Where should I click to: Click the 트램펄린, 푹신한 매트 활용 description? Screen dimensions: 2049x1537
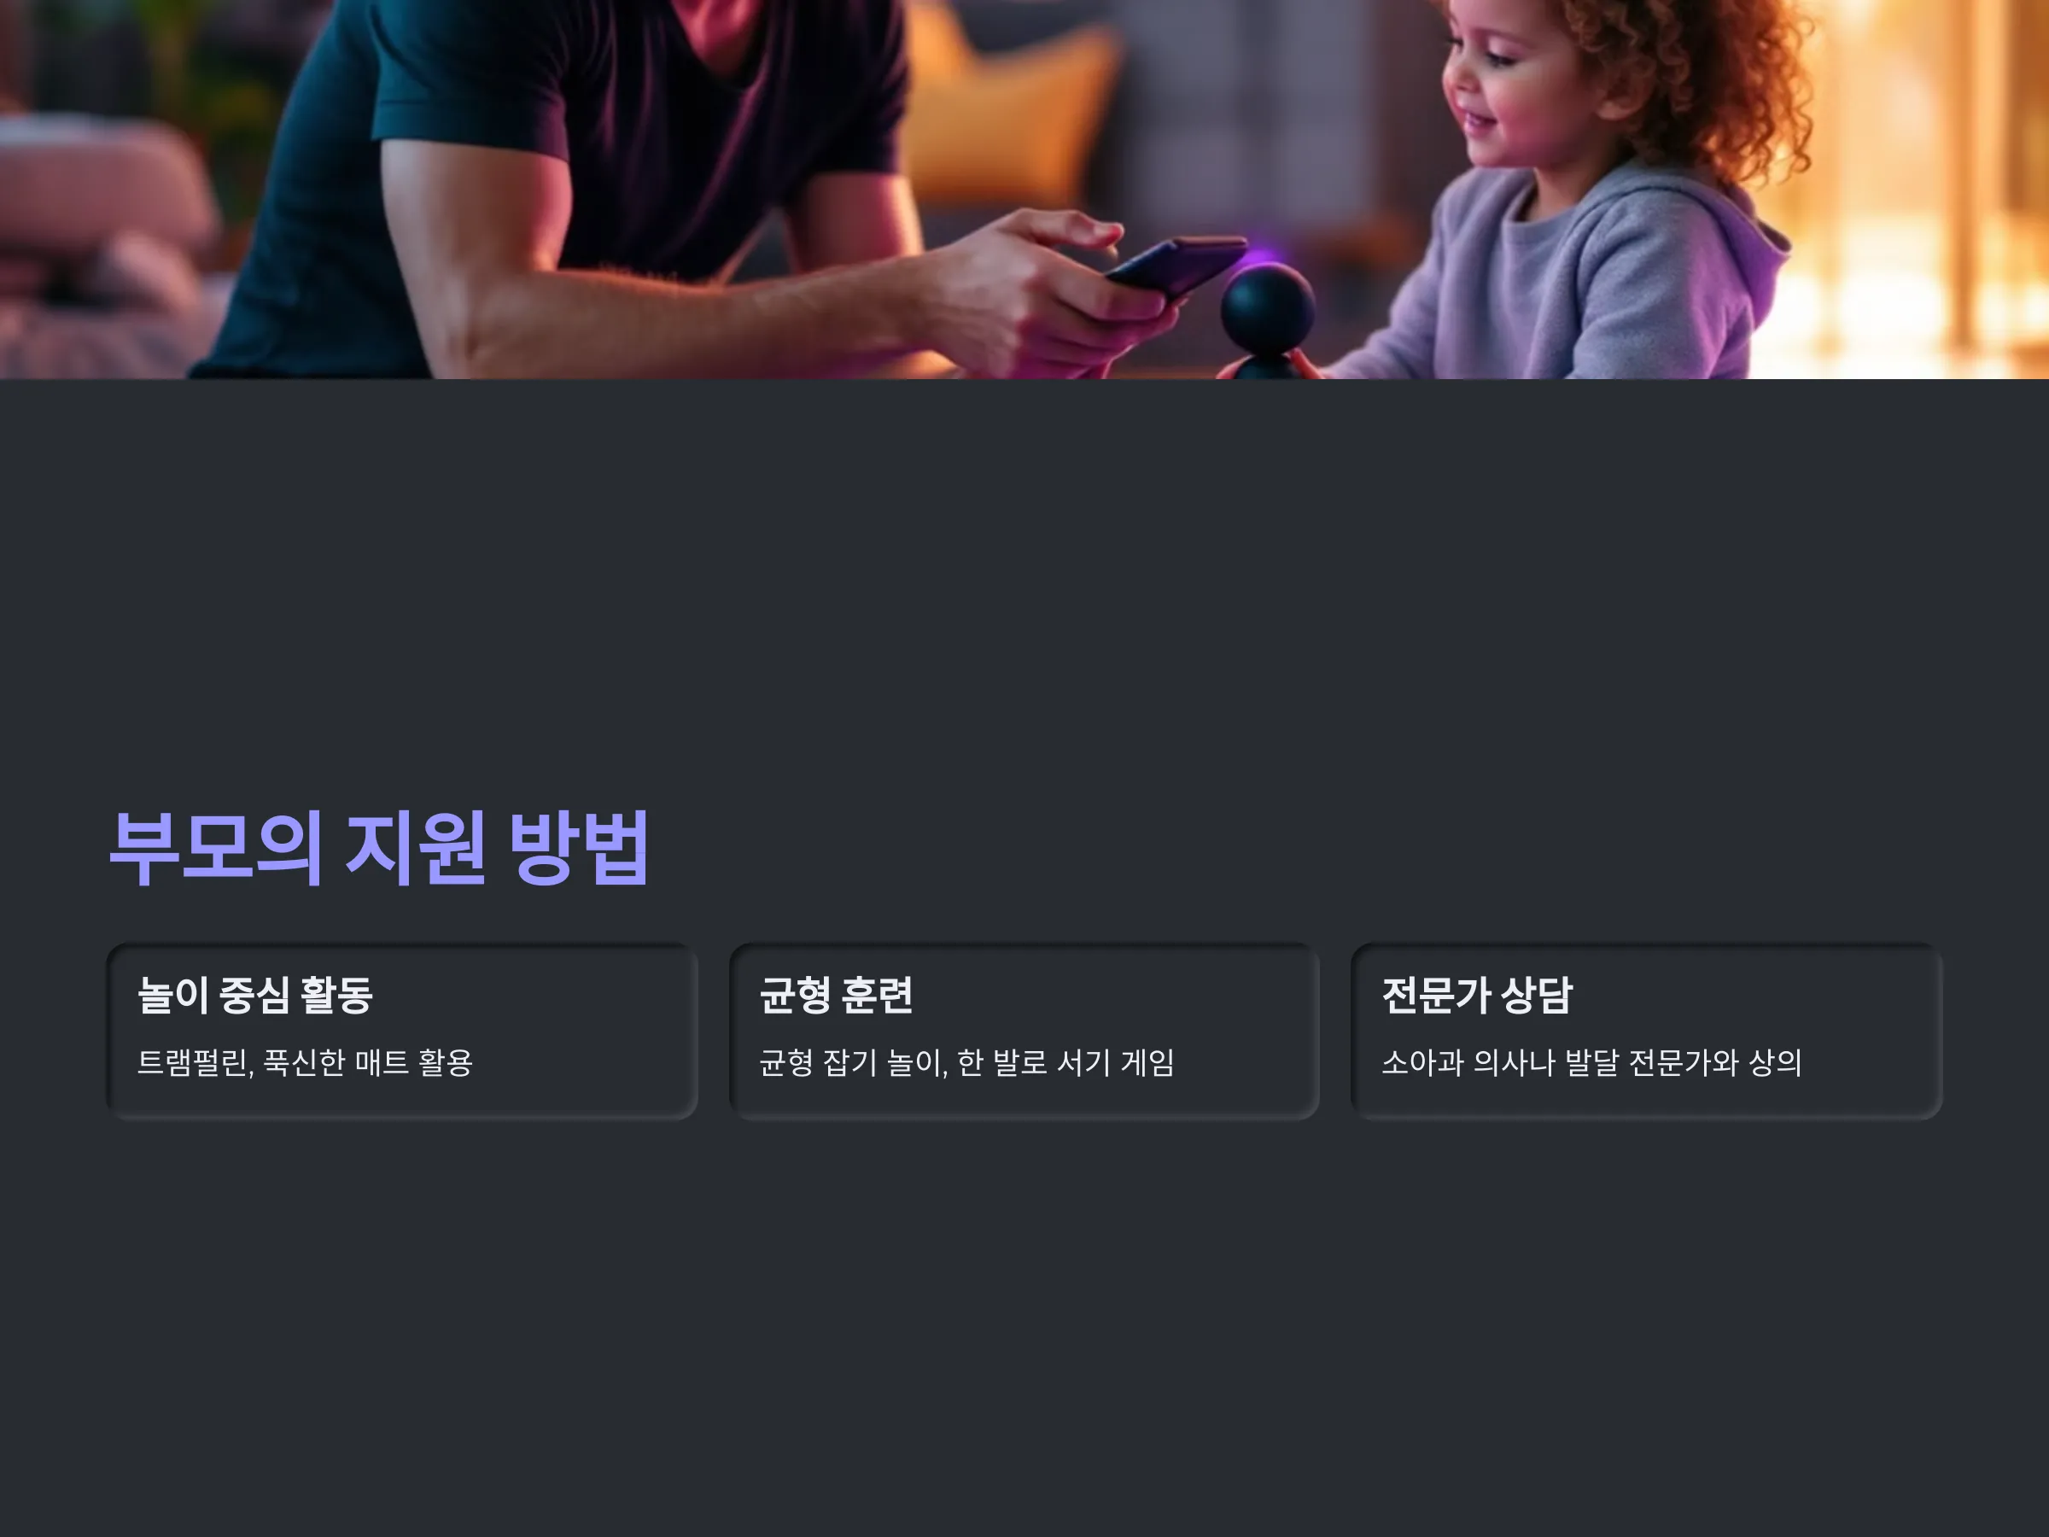(x=305, y=1061)
